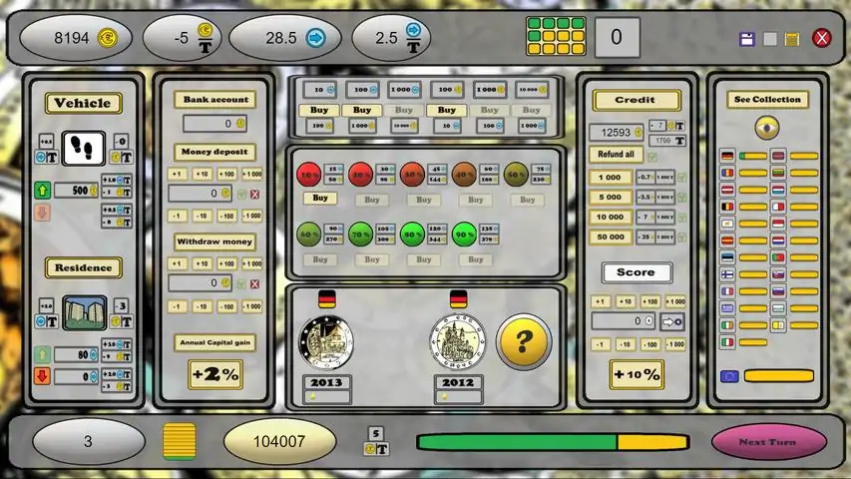This screenshot has height=479, width=851.
Task: Click the score transfer arrow icon
Action: (x=672, y=321)
